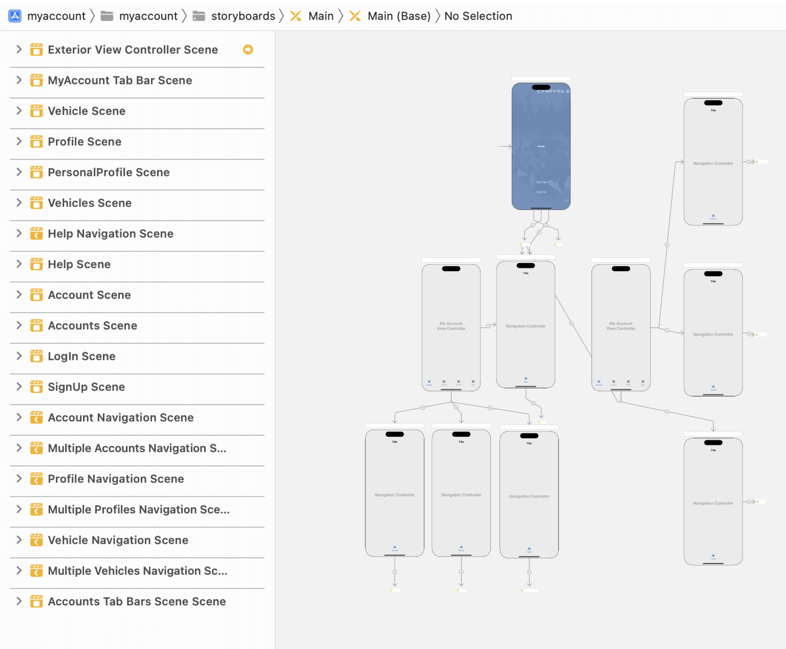Click the Help Navigation Scene navigation icon
Image resolution: width=786 pixels, height=649 pixels.
pos(36,234)
